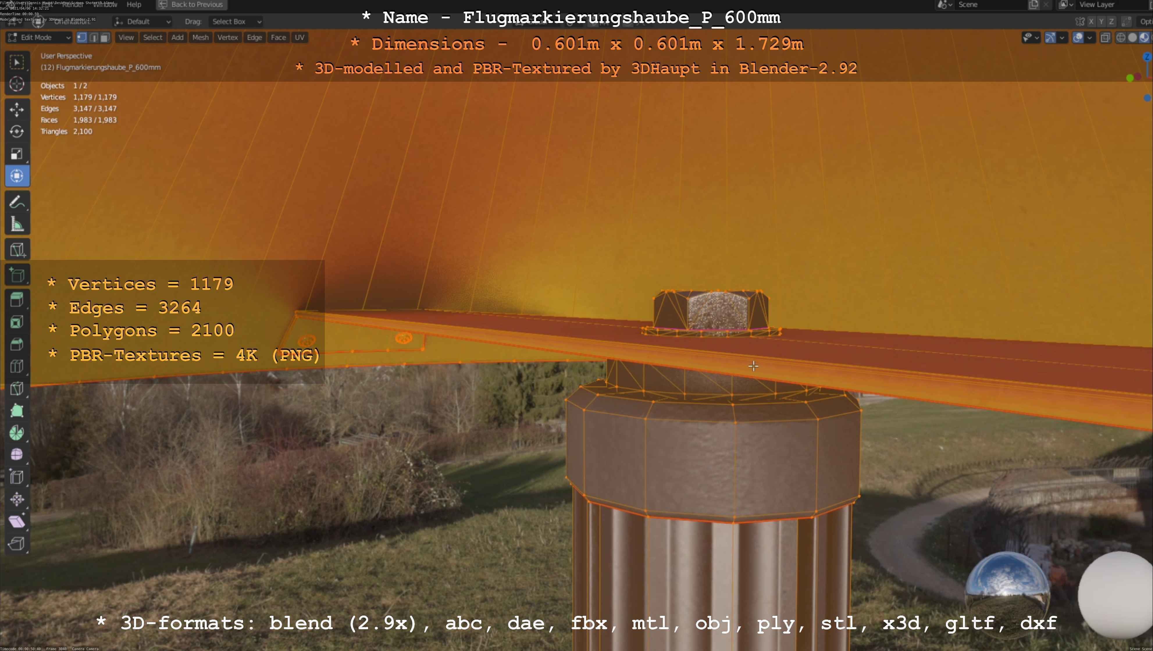Toggle X-Ray view

(x=1105, y=38)
